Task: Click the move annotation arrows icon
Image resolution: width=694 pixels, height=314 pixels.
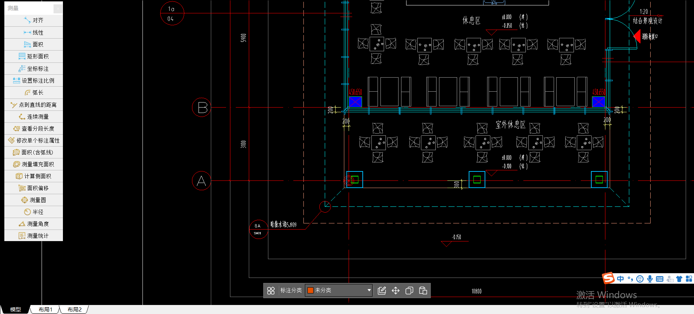Action: [396, 291]
